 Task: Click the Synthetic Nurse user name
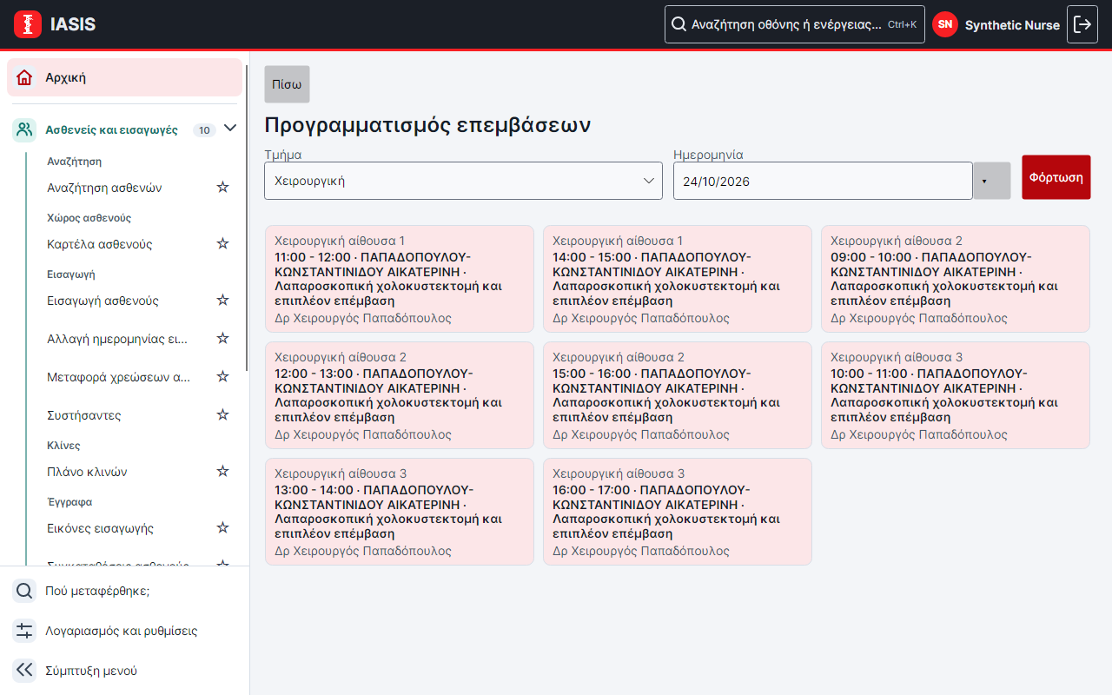tap(1012, 25)
